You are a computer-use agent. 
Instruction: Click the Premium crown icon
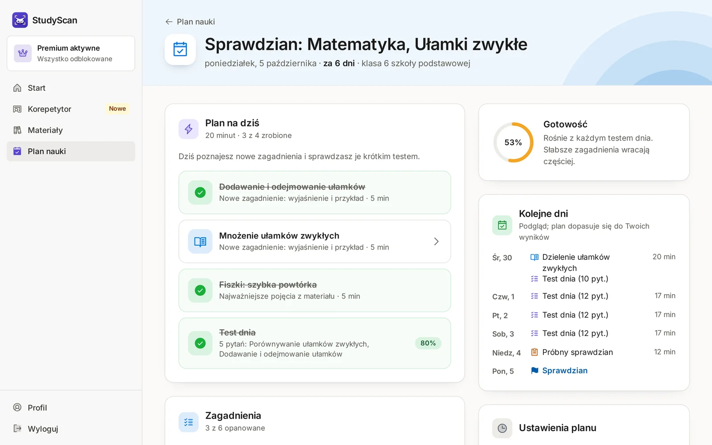pyautogui.click(x=23, y=53)
